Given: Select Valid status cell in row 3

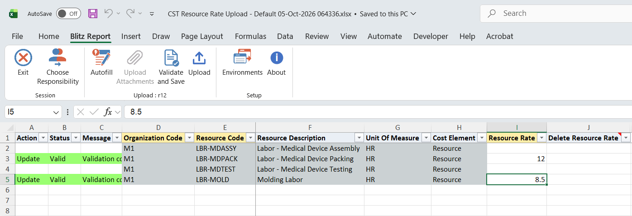Looking at the screenshot, I should (x=64, y=159).
